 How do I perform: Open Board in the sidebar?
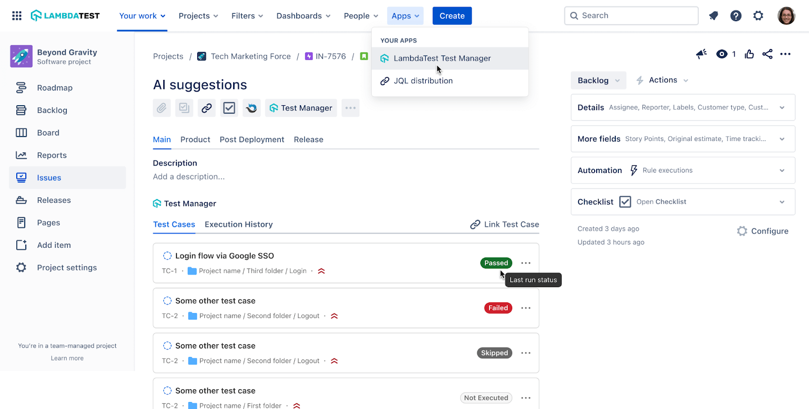coord(67,132)
